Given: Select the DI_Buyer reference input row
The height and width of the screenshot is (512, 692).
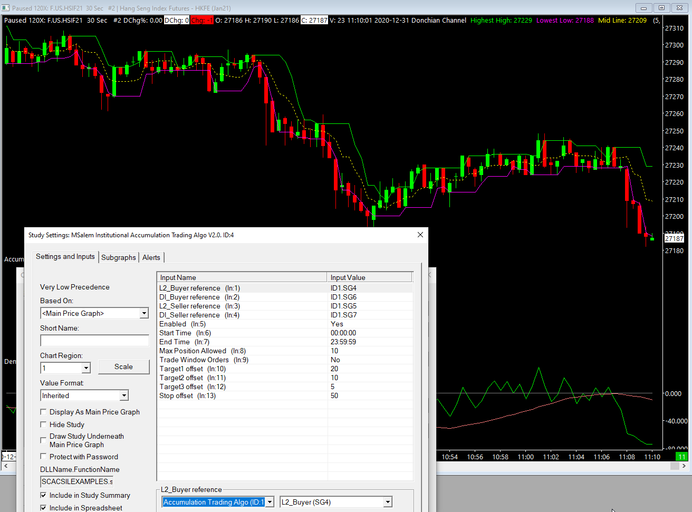Looking at the screenshot, I should click(x=285, y=297).
